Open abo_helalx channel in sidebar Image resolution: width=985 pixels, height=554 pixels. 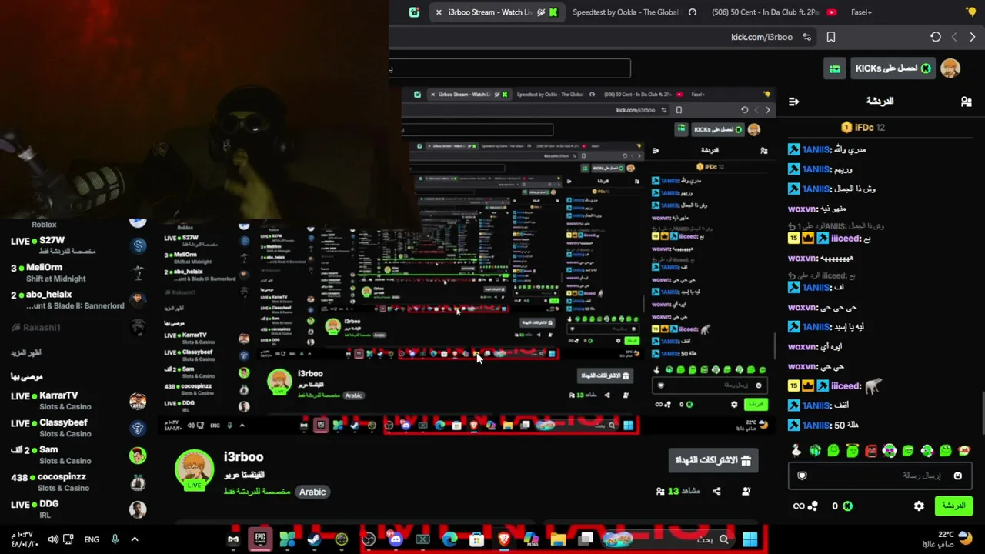[78, 299]
